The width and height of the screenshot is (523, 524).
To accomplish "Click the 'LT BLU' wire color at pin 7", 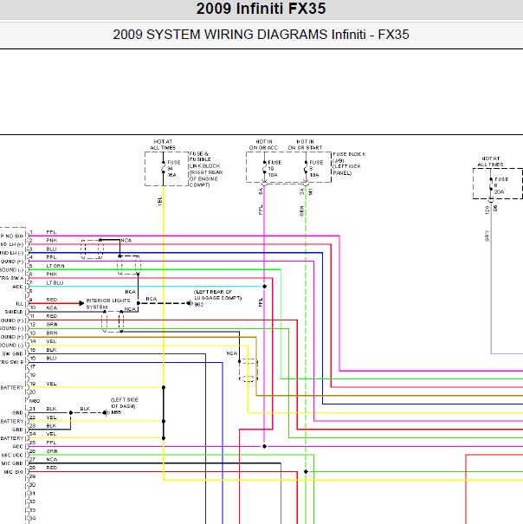I will point(55,282).
